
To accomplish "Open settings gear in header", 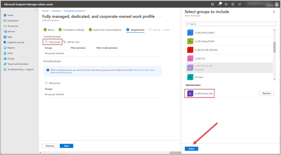I will click(226, 4).
